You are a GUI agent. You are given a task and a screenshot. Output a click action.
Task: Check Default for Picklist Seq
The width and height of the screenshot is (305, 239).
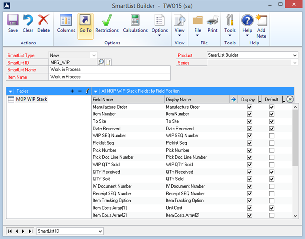coord(272,143)
